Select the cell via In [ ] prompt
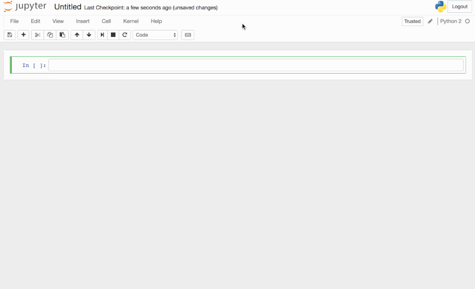Image resolution: width=475 pixels, height=289 pixels. [34, 66]
